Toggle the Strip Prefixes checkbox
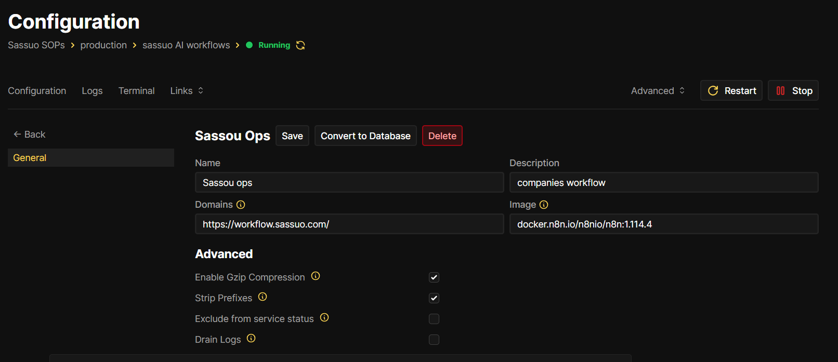This screenshot has height=362, width=838. (434, 298)
